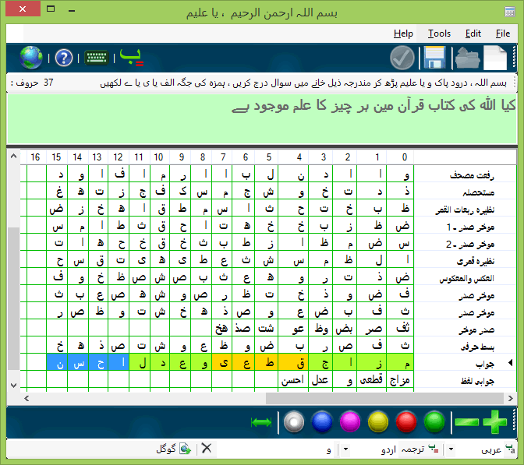
Task: Select the blue color ball
Action: [x=322, y=422]
